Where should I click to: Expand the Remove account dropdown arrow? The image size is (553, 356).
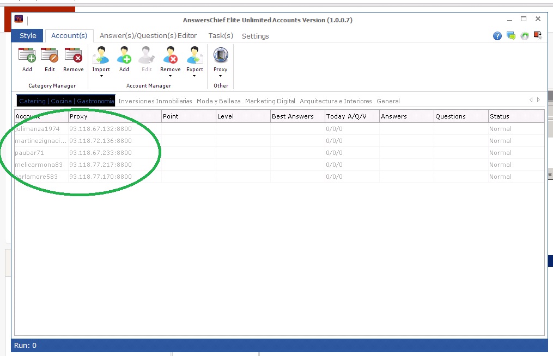click(171, 76)
